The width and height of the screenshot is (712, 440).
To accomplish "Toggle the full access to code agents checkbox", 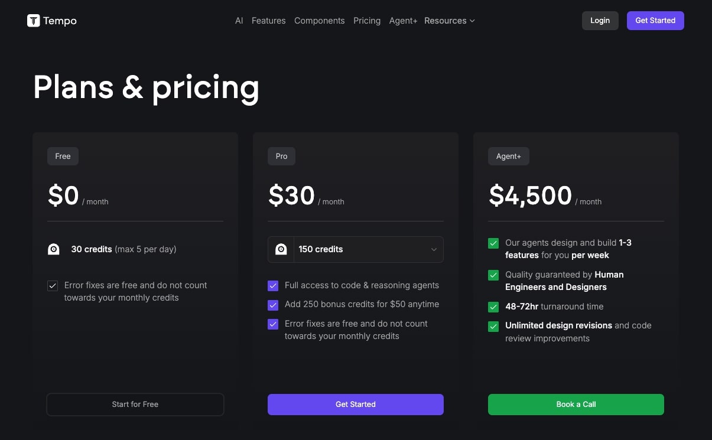I will click(x=273, y=285).
